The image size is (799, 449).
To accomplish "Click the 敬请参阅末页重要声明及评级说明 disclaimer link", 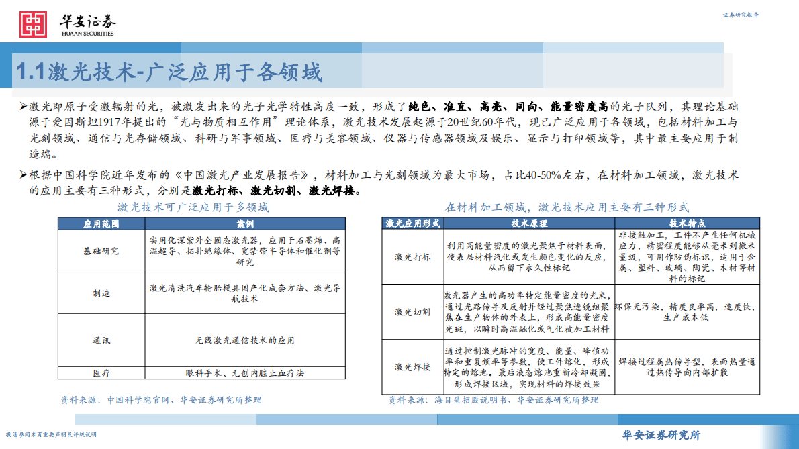I will pos(52,436).
